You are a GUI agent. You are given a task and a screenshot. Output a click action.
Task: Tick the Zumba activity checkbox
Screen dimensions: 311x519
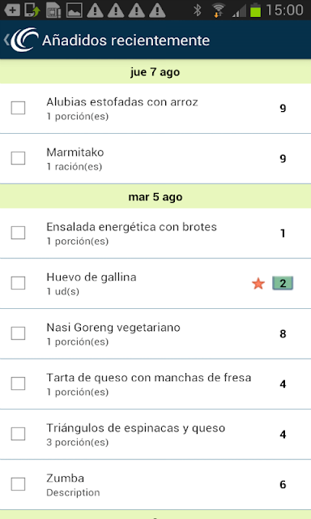click(18, 484)
